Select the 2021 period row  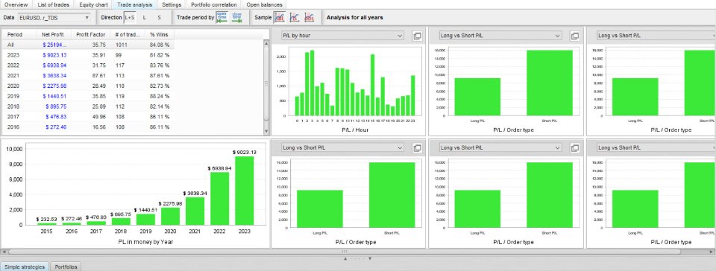[x=89, y=76]
